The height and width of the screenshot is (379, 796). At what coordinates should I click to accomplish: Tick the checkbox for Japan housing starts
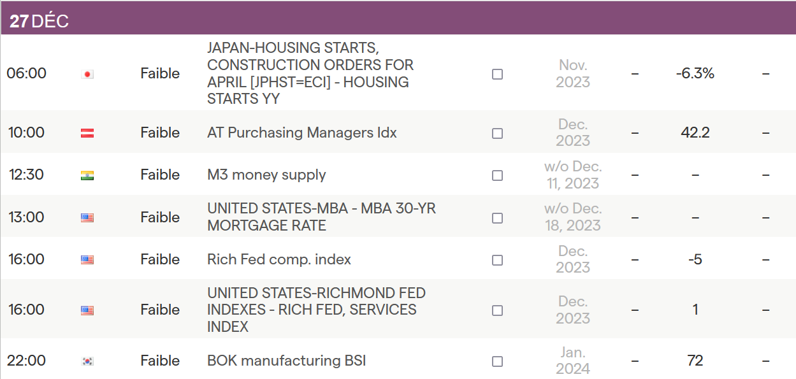497,74
